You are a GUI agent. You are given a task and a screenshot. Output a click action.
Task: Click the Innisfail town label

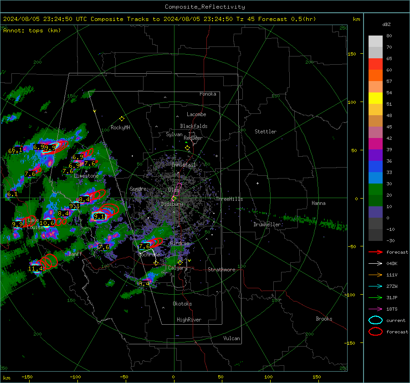click(184, 165)
